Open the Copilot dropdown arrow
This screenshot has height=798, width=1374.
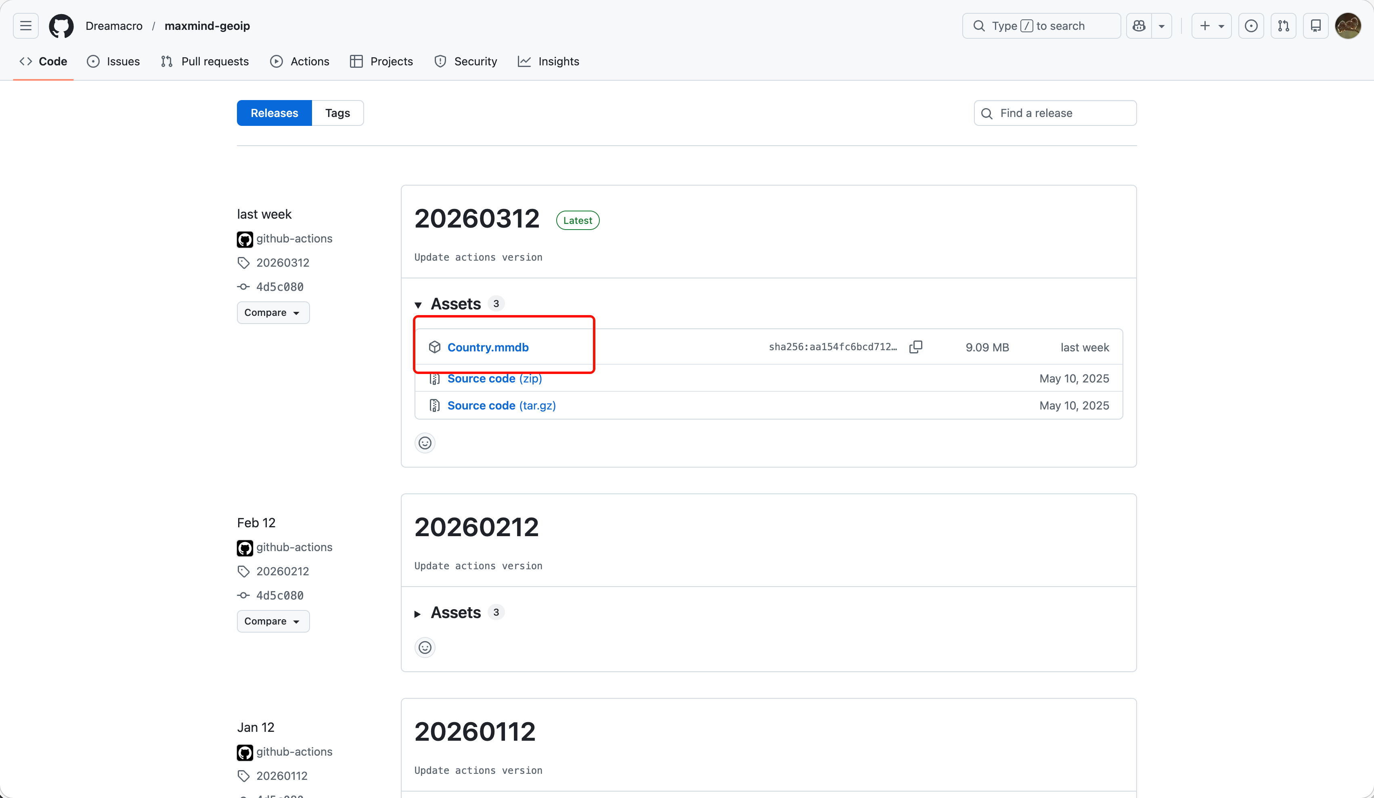tap(1162, 26)
